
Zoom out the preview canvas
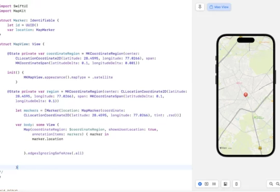coord(271,184)
